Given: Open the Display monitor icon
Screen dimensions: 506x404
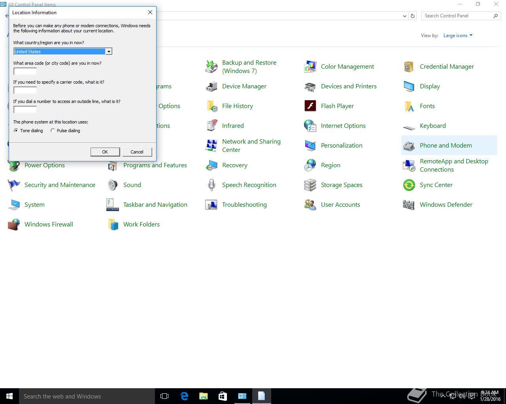Looking at the screenshot, I should 409,86.
